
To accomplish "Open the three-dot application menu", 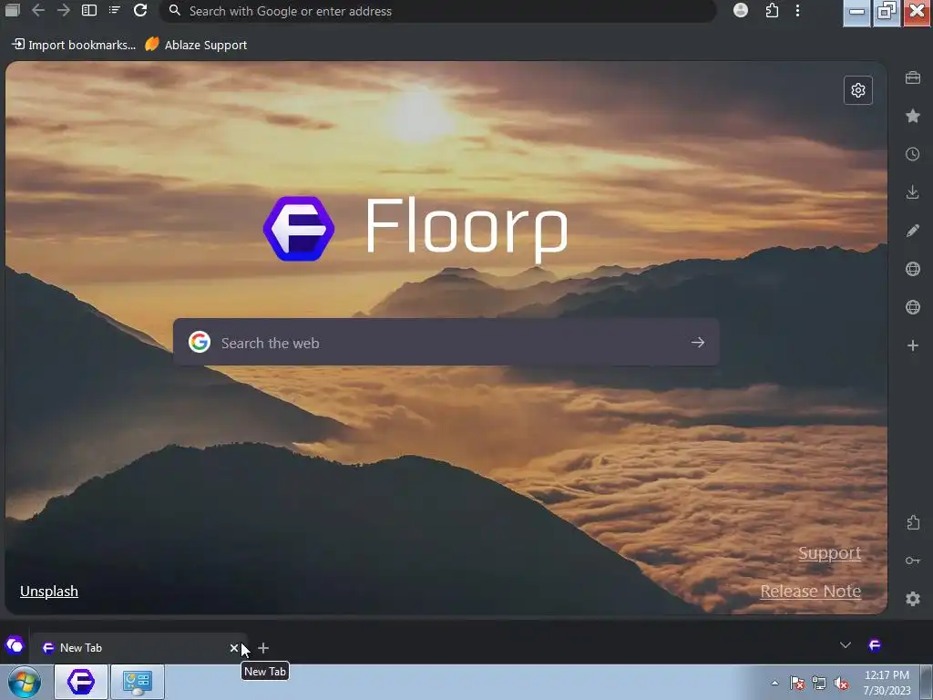I will pos(798,10).
